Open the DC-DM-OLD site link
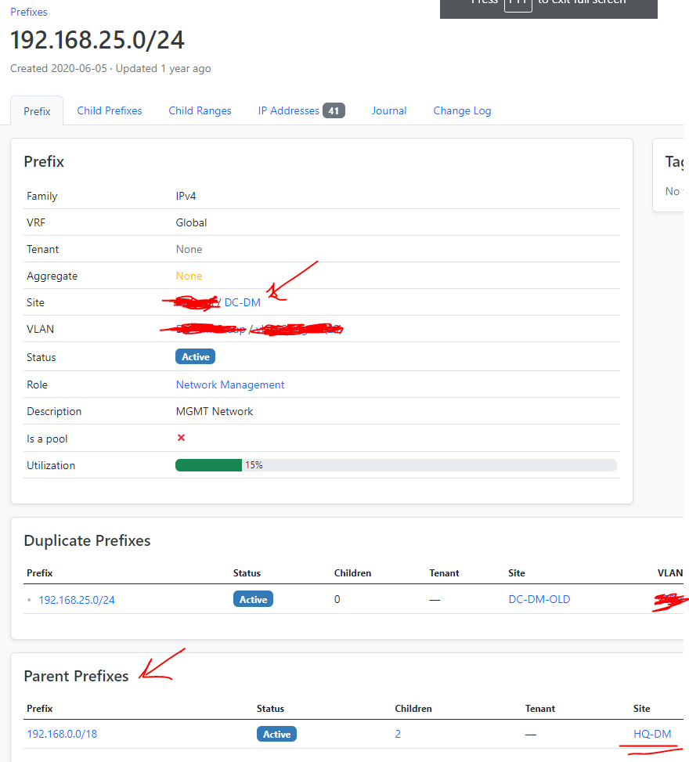The image size is (689, 762). (x=539, y=599)
